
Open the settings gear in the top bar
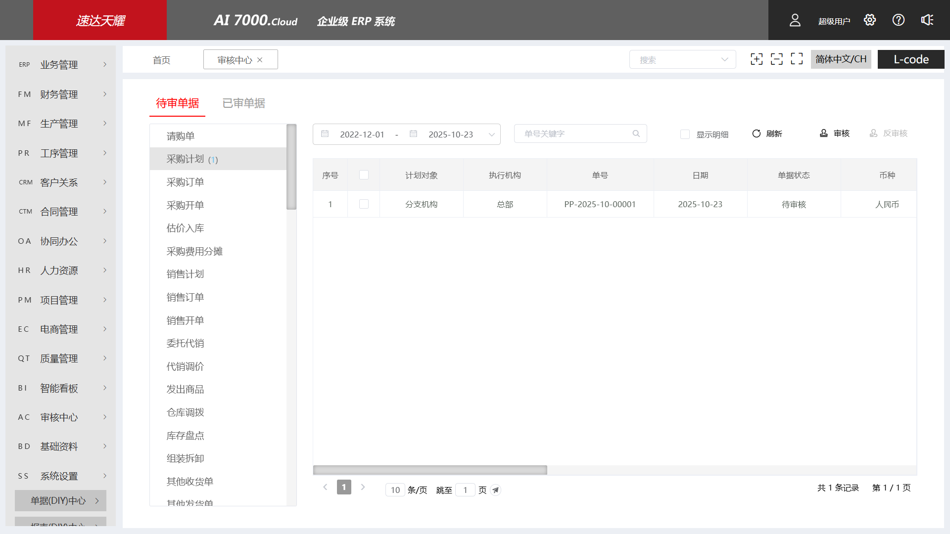click(870, 20)
